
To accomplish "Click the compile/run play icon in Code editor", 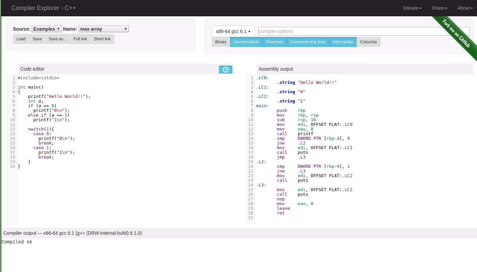I will [x=226, y=70].
